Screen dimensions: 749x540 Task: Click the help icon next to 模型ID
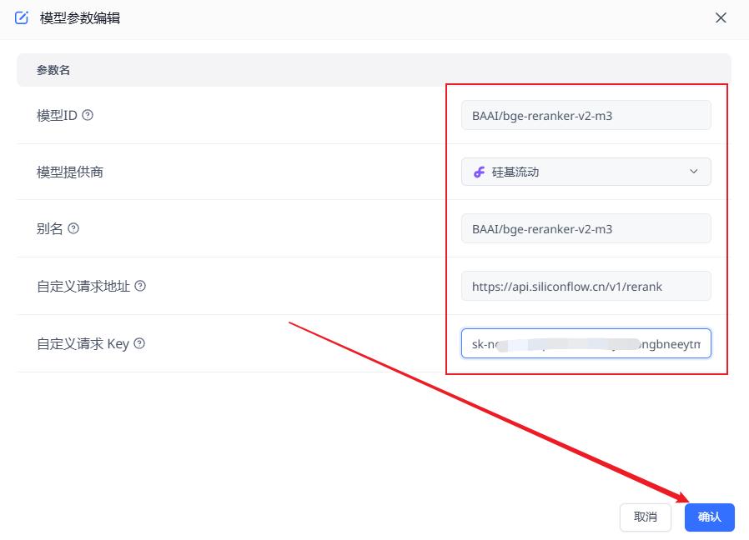click(x=88, y=115)
